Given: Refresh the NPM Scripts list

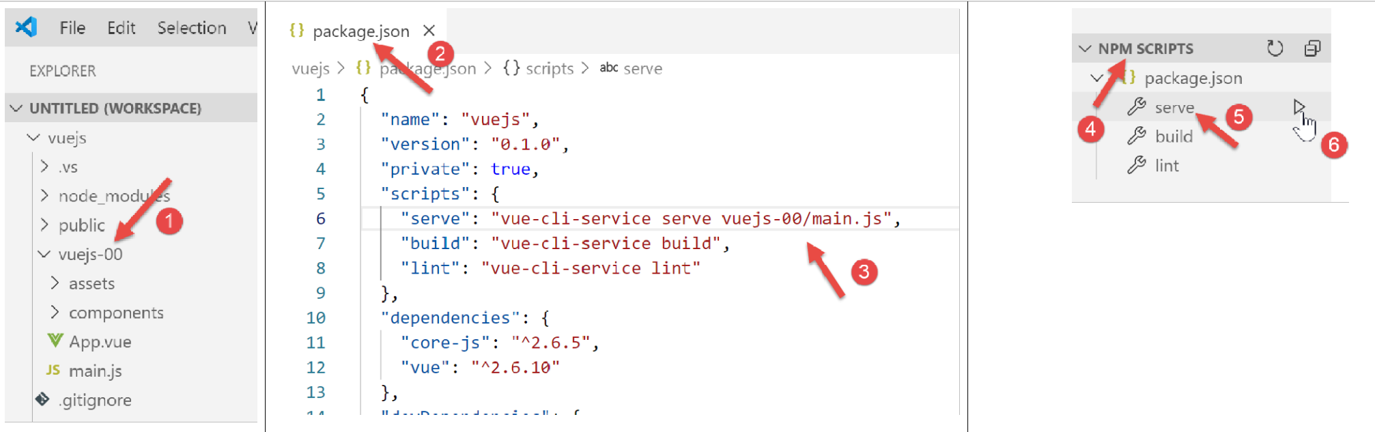Looking at the screenshot, I should tap(1274, 48).
